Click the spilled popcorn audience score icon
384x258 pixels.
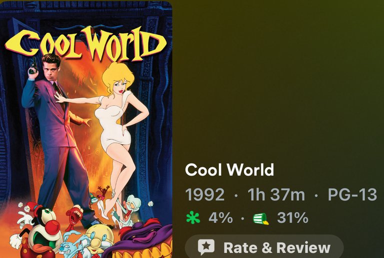(261, 218)
